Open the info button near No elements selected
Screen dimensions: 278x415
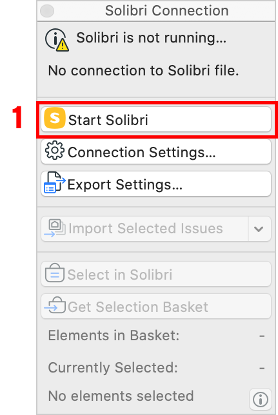click(260, 399)
